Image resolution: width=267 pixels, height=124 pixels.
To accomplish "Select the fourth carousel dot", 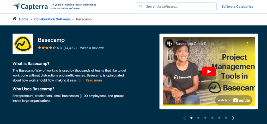I will pyautogui.click(x=212, y=118).
